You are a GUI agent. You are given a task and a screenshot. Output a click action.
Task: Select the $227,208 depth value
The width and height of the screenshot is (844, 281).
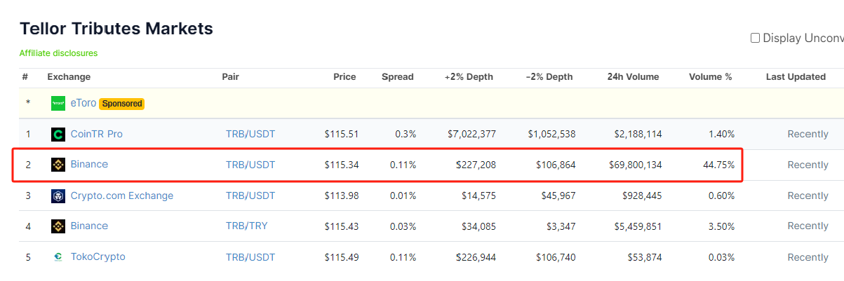[x=476, y=165]
